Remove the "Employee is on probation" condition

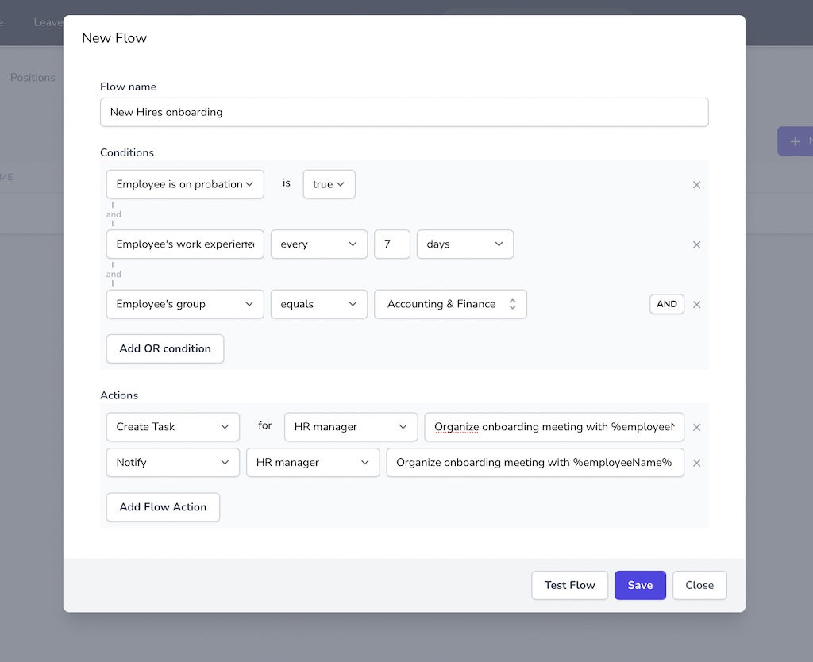[x=696, y=184]
